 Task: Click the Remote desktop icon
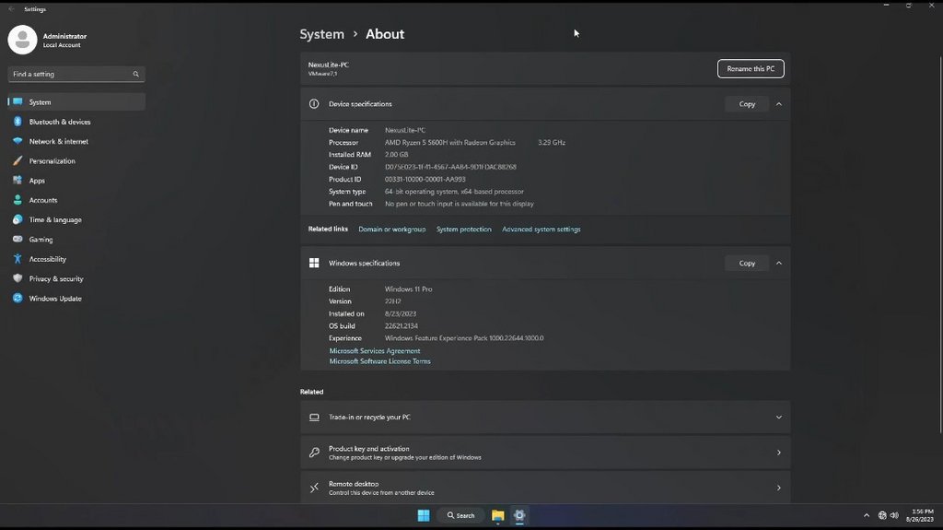[x=314, y=488]
